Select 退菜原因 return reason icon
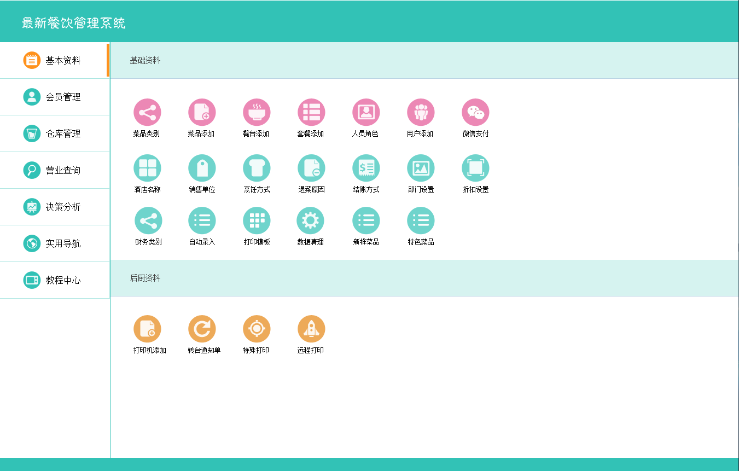This screenshot has height=471, width=739. pos(311,168)
